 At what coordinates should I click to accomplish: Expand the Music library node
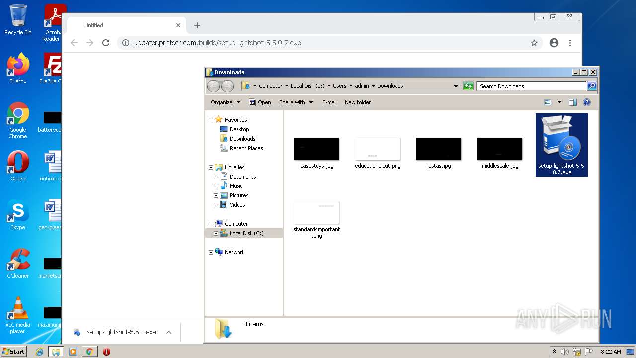pyautogui.click(x=216, y=186)
